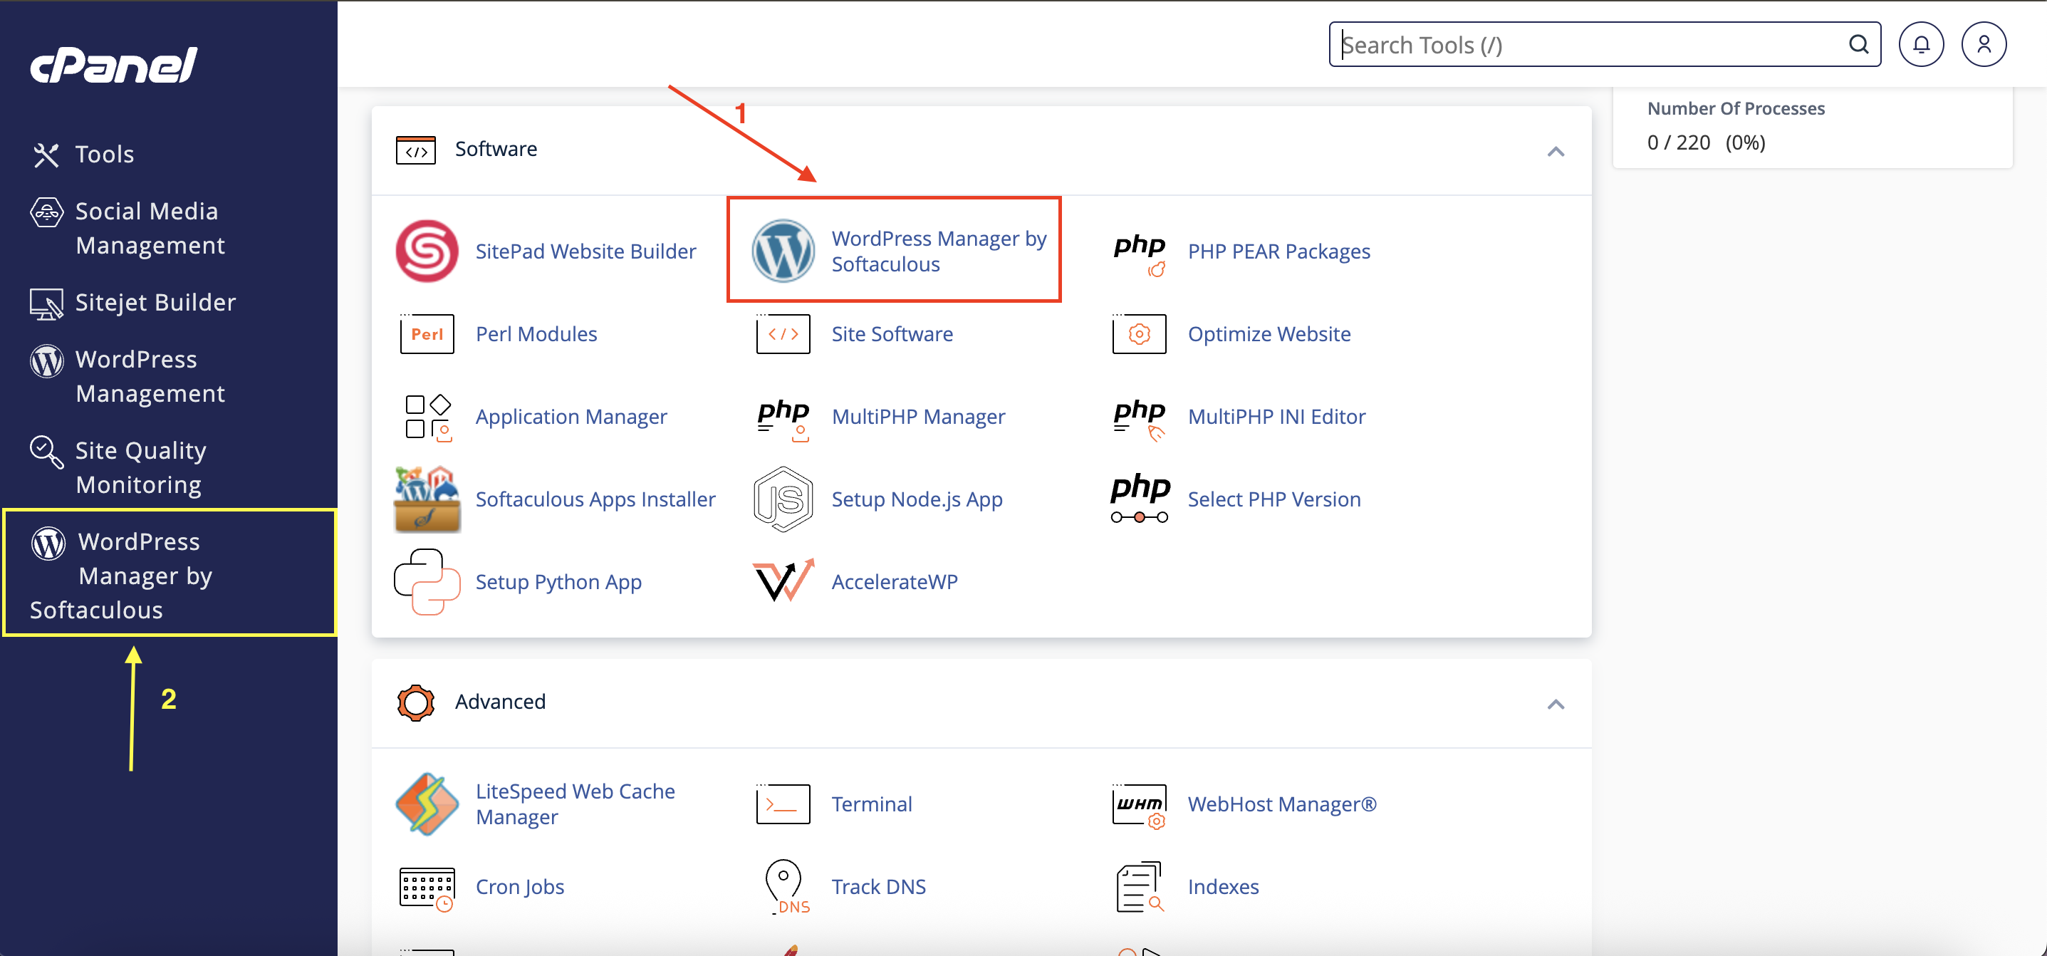Click the search magnifier icon
Image resolution: width=2047 pixels, height=956 pixels.
[1858, 44]
